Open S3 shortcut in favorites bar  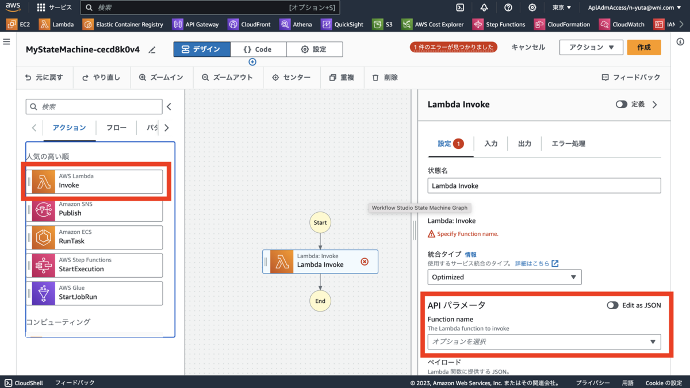coord(383,24)
